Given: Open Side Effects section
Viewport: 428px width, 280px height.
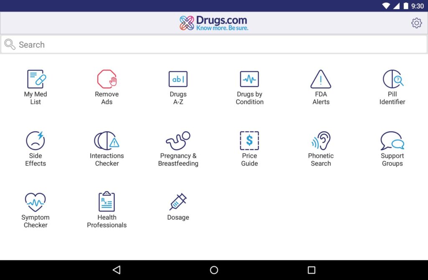Looking at the screenshot, I should [x=36, y=149].
